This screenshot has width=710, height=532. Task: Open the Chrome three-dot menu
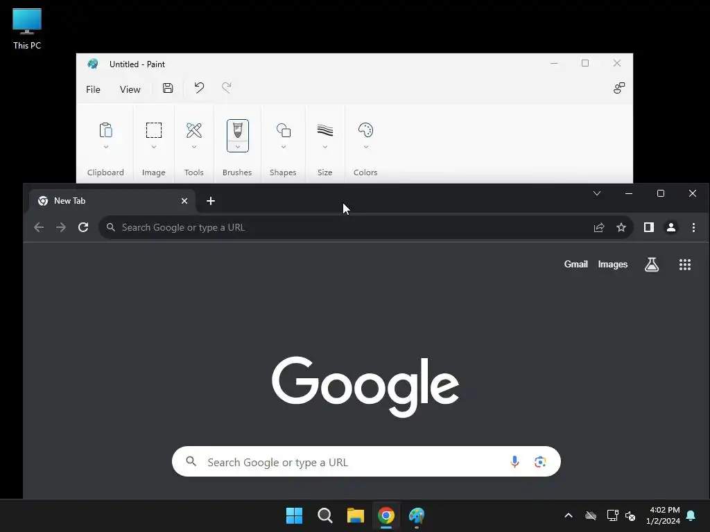pos(693,227)
